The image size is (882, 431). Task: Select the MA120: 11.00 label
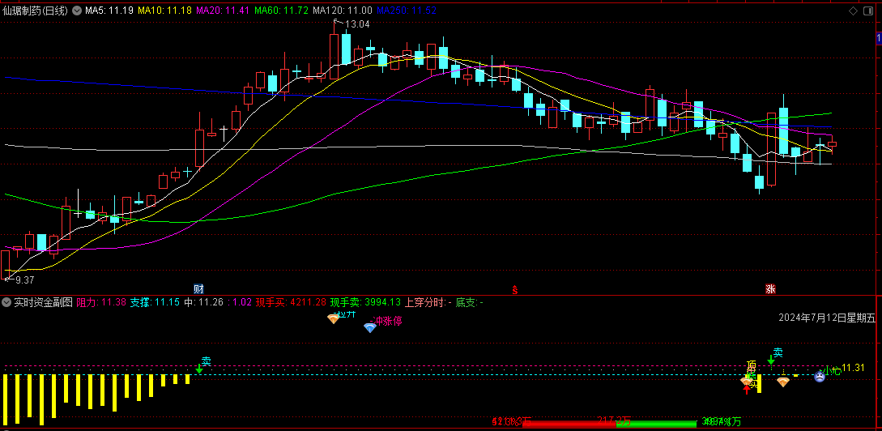[343, 11]
